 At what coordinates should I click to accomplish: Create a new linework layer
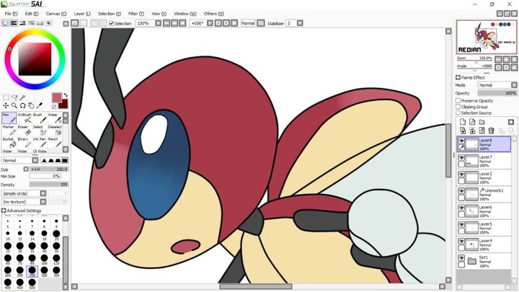click(x=472, y=122)
